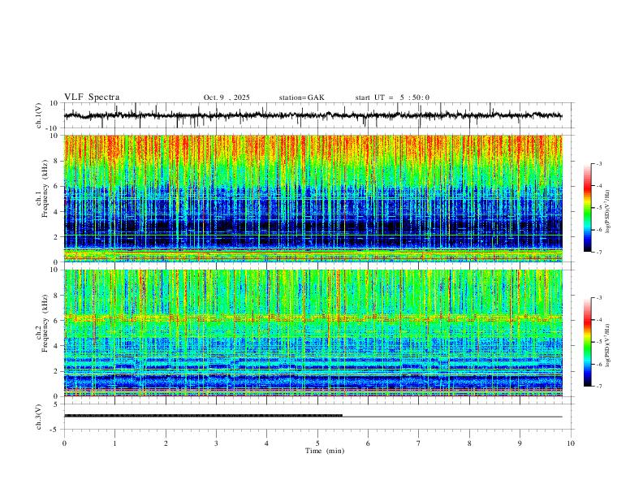Image resolution: width=643 pixels, height=497 pixels.
Task: Click the ch.2 PSD color scale bar
Action: [x=587, y=342]
